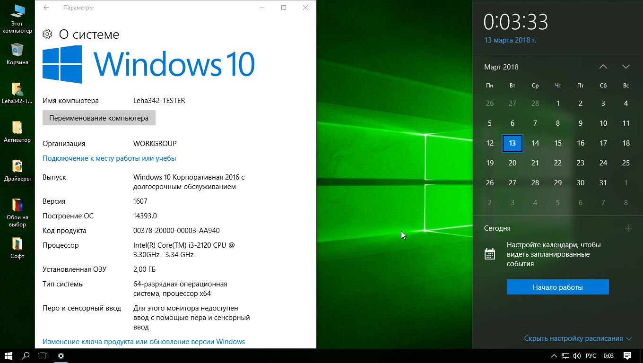Click the date link 13 марта 2018 г.
This screenshot has height=363, width=643.
click(510, 40)
